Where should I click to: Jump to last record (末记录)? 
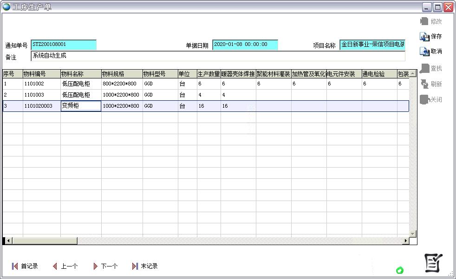point(145,266)
